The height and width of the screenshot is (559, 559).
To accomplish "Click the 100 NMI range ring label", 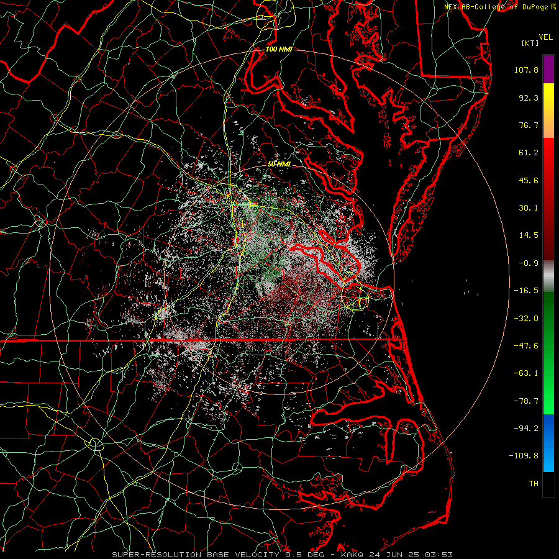I will 279,49.
